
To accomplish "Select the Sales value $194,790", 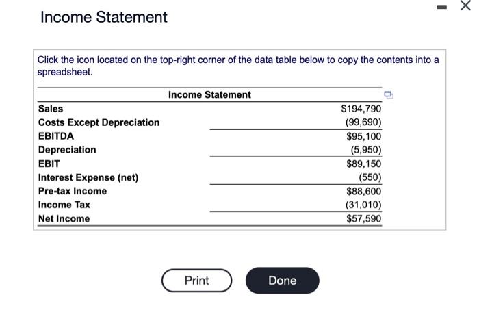I will point(361,109).
